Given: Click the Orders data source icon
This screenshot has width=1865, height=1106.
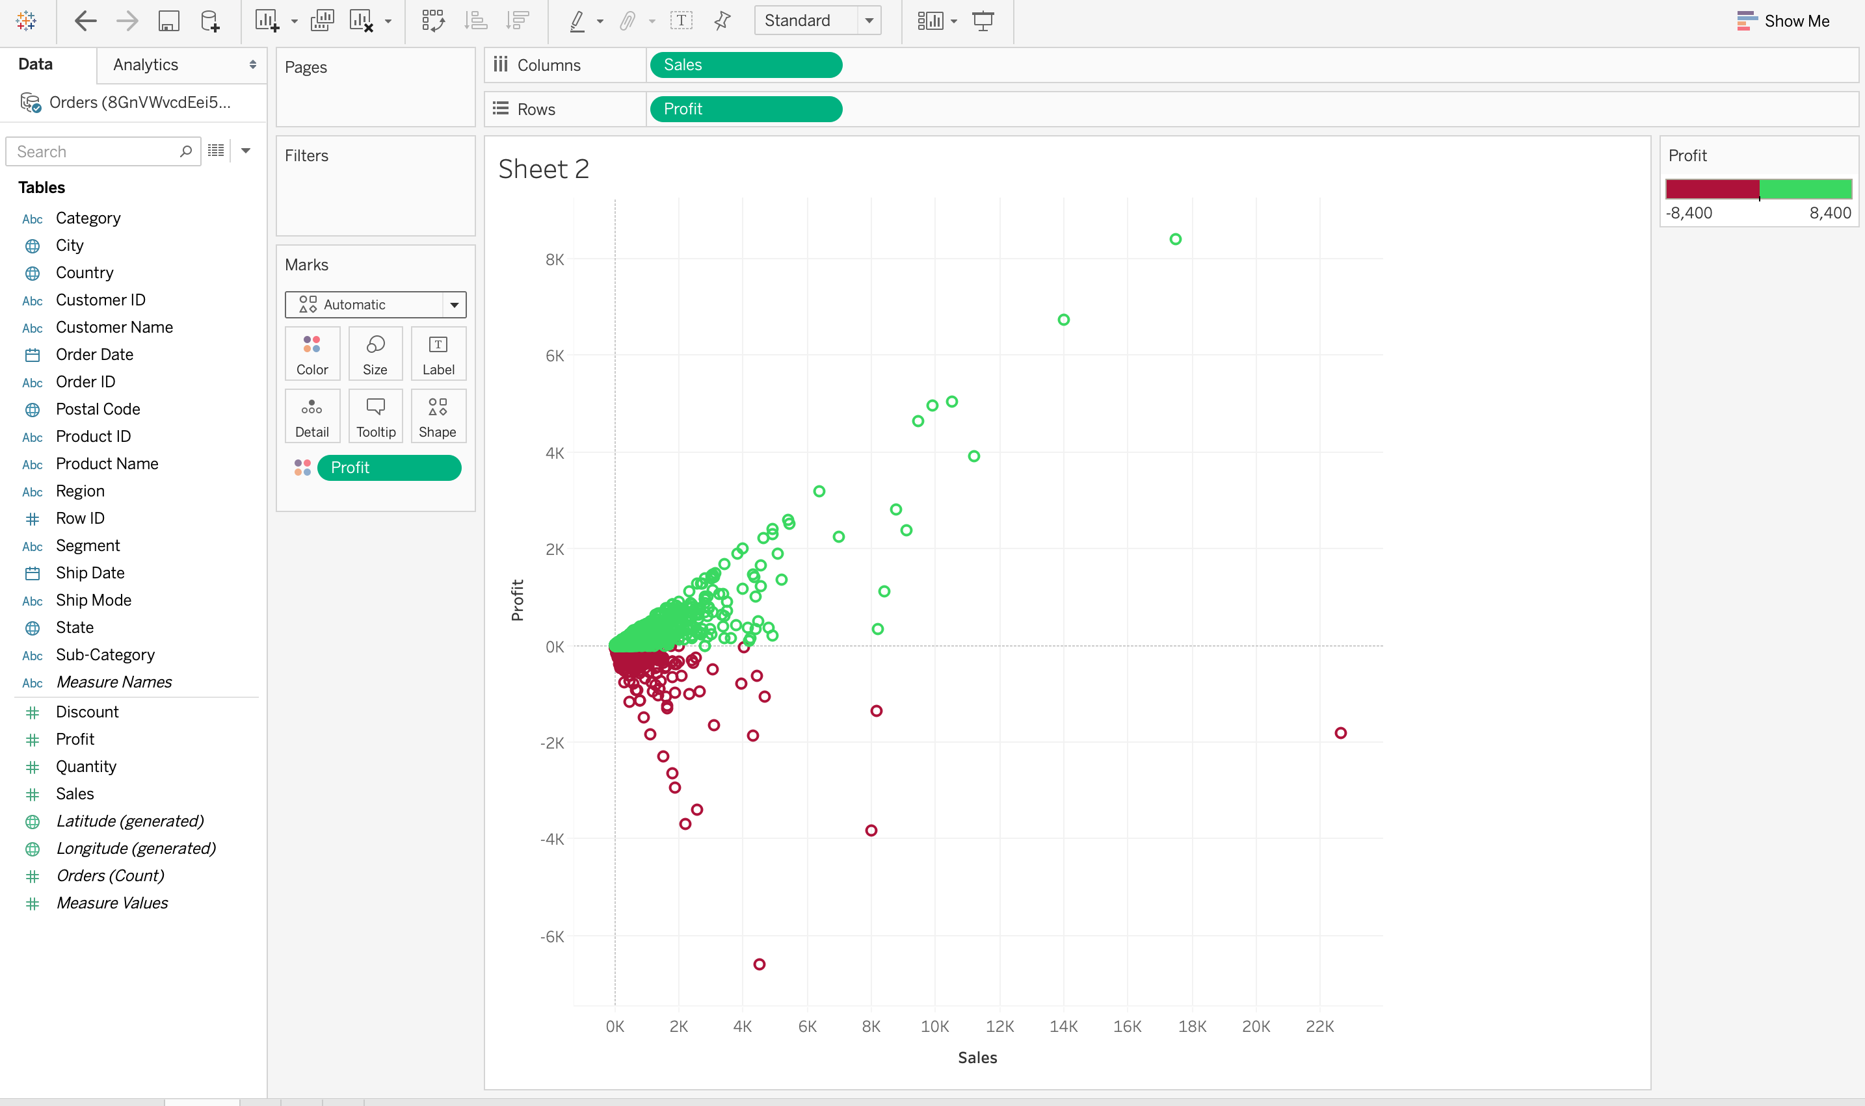Looking at the screenshot, I should (x=31, y=102).
